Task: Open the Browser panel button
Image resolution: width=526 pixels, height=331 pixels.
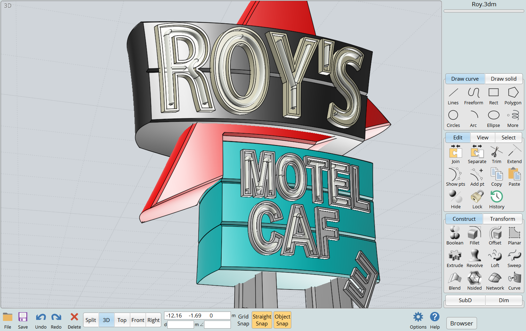Action: (461, 323)
